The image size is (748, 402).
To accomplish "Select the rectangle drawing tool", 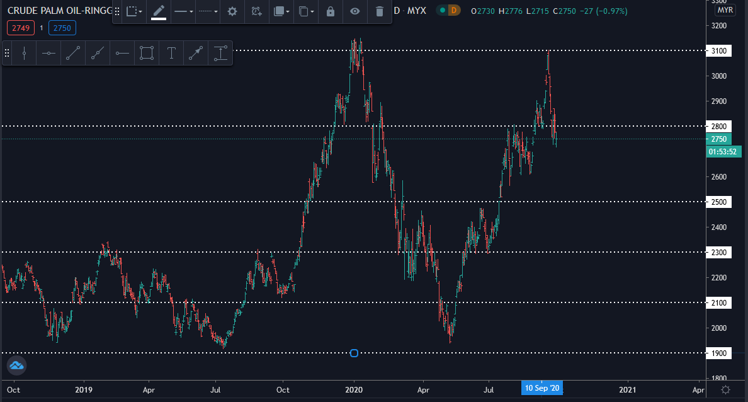I will 146,53.
